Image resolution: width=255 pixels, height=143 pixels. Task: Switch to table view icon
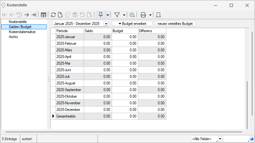pos(44,15)
